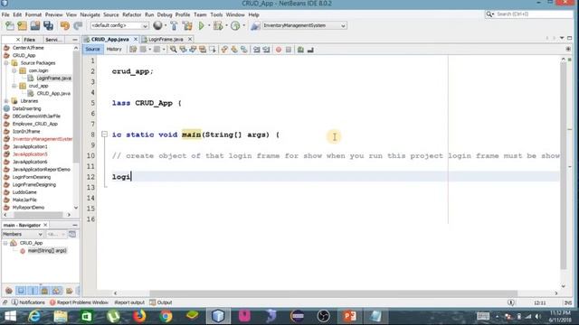Click the red Start Macro Recording icon
579x325 pixels.
(279, 50)
